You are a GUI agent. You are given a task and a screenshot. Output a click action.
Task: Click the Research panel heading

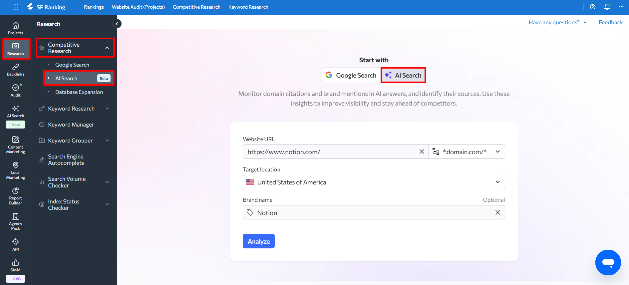click(x=49, y=24)
